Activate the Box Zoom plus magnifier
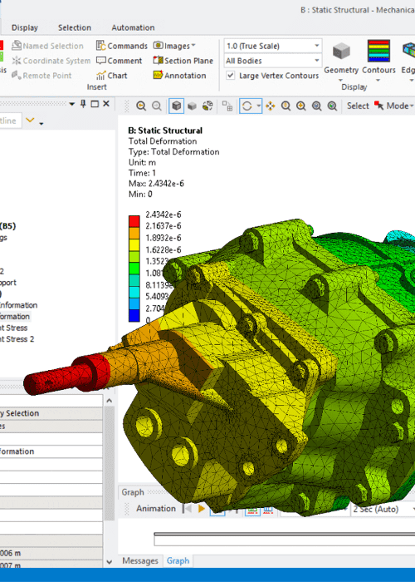Viewport: 415px width, 582px height. pos(300,106)
